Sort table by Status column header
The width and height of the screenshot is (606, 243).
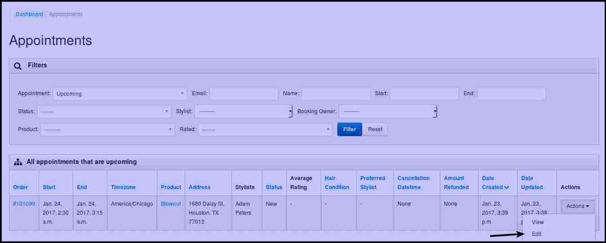pos(274,187)
